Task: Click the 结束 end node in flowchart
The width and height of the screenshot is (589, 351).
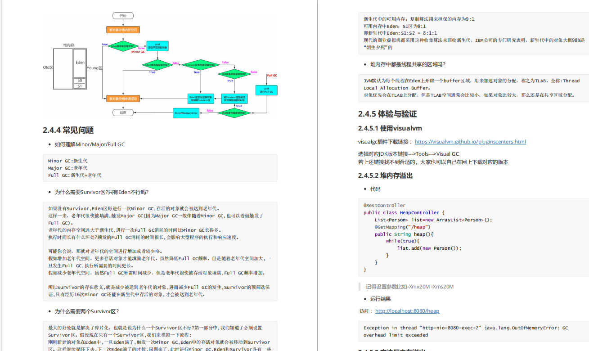Action: pos(123,112)
